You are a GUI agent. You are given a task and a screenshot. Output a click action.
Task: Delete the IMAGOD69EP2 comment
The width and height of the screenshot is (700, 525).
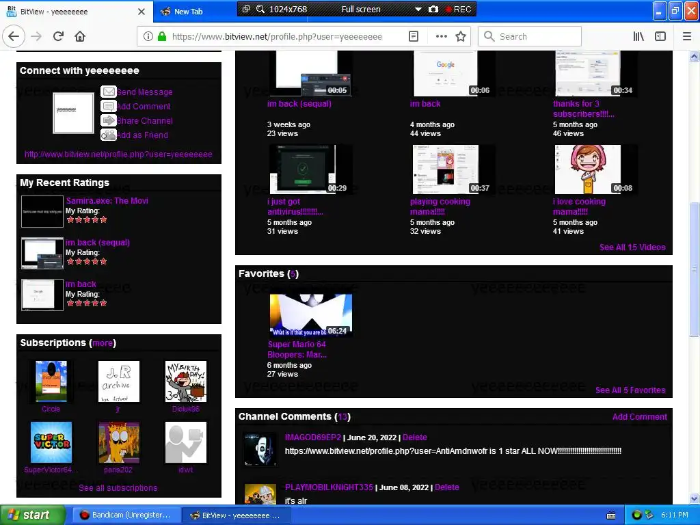[x=415, y=437]
